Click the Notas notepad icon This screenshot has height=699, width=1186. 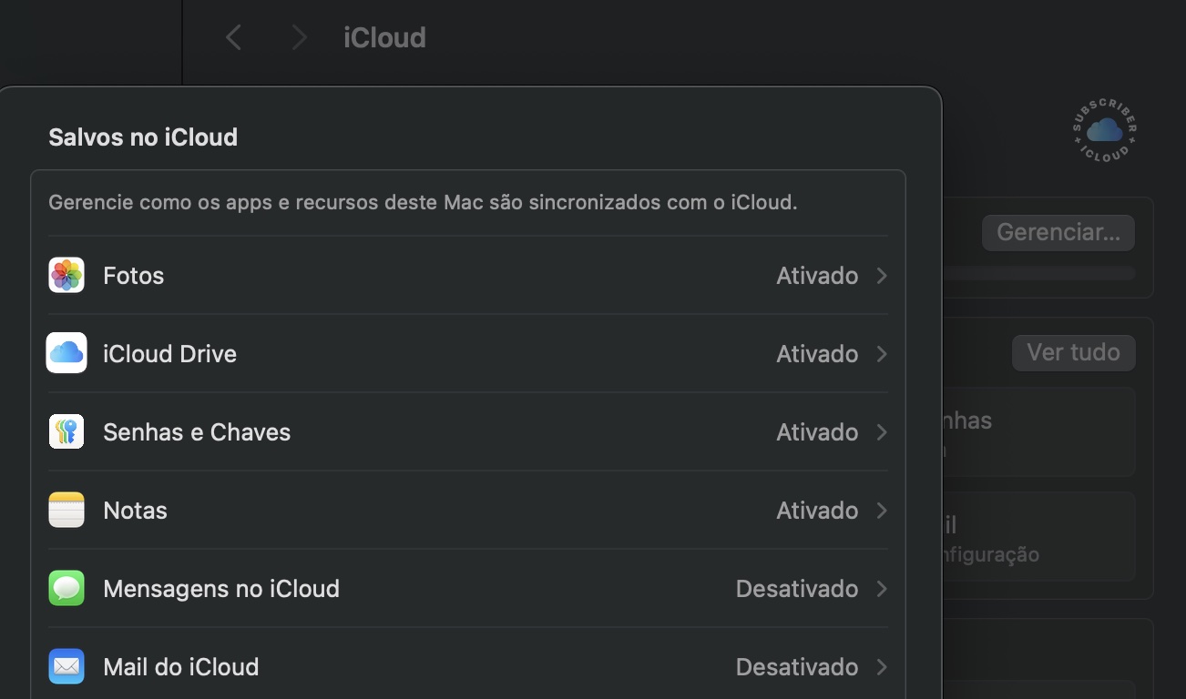[66, 510]
